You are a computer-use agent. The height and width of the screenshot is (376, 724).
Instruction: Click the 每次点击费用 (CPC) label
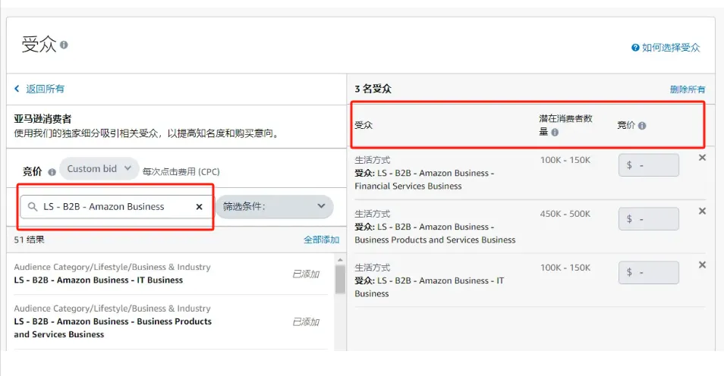click(181, 172)
